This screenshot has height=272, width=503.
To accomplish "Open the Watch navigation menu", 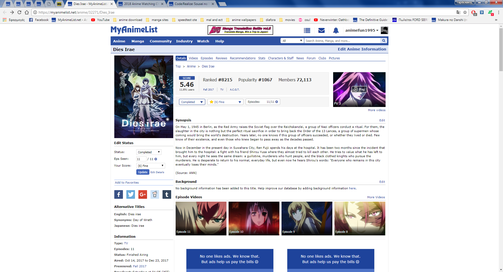I will click(x=203, y=41).
